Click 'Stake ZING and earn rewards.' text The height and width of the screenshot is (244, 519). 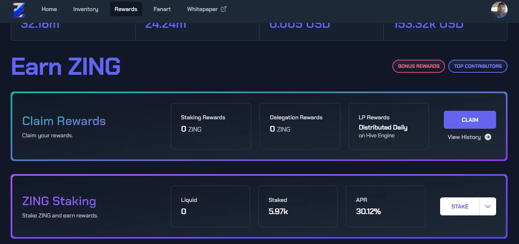[x=60, y=215]
